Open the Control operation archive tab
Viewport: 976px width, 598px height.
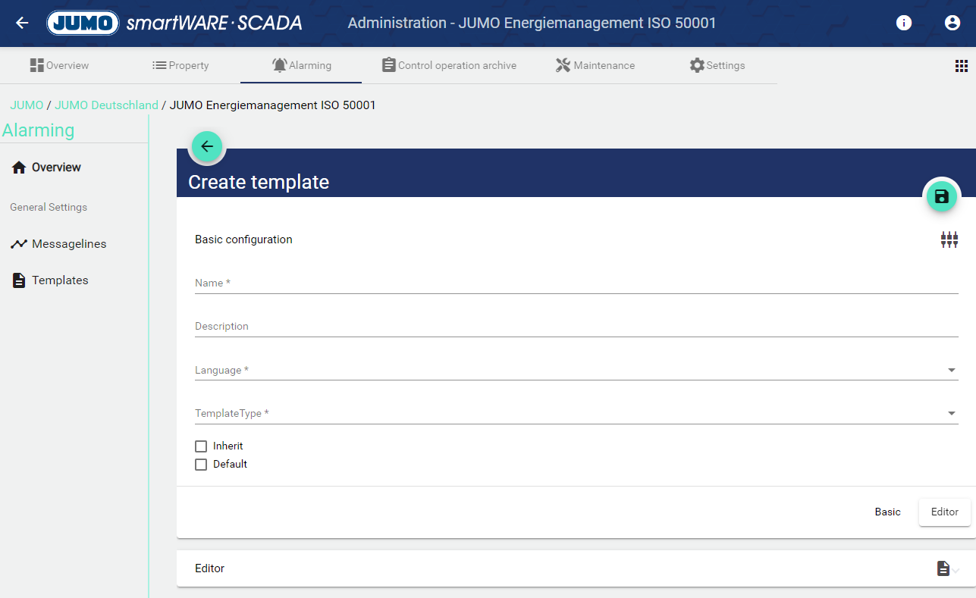coord(449,65)
